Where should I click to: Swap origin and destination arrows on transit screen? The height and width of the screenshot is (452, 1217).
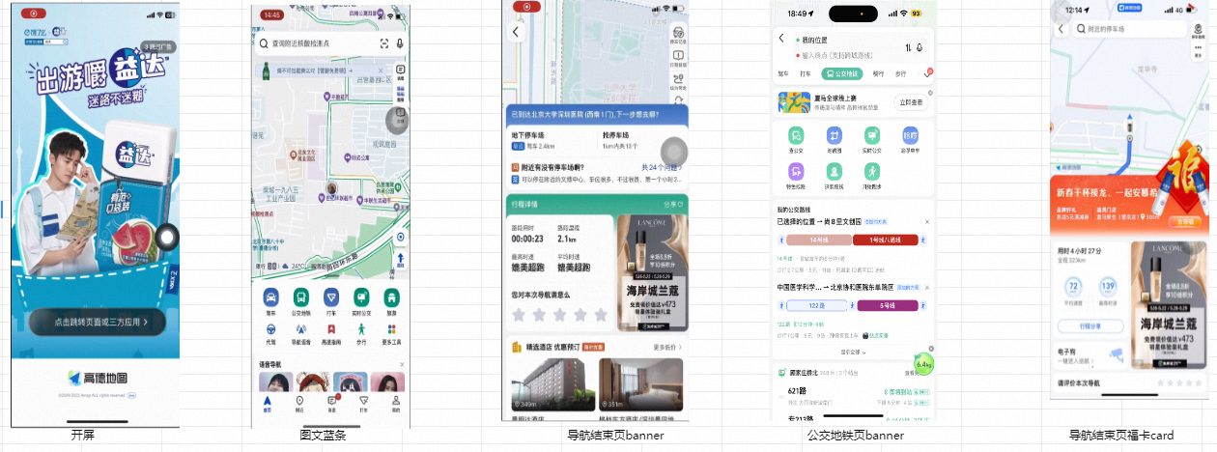tap(908, 47)
